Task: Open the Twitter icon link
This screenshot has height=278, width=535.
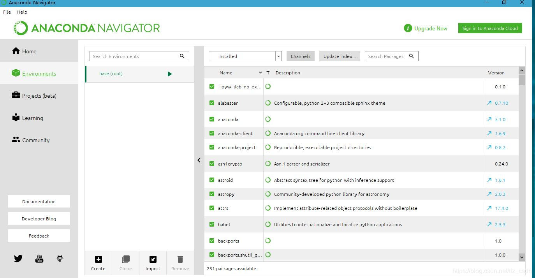Action: tap(18, 259)
